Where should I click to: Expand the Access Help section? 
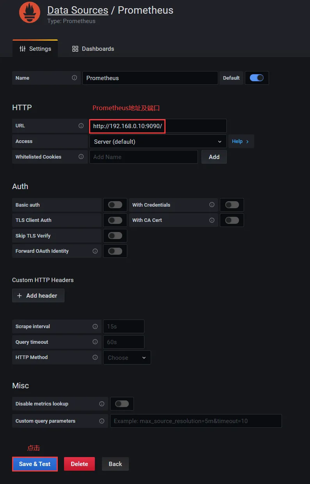coord(240,141)
